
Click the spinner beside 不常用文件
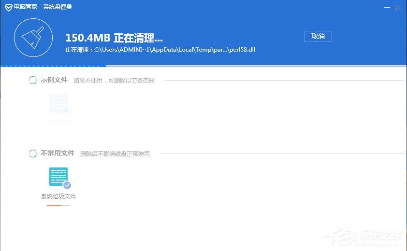pyautogui.click(x=33, y=153)
